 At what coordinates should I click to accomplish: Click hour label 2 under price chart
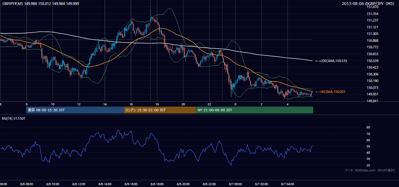click(262, 104)
